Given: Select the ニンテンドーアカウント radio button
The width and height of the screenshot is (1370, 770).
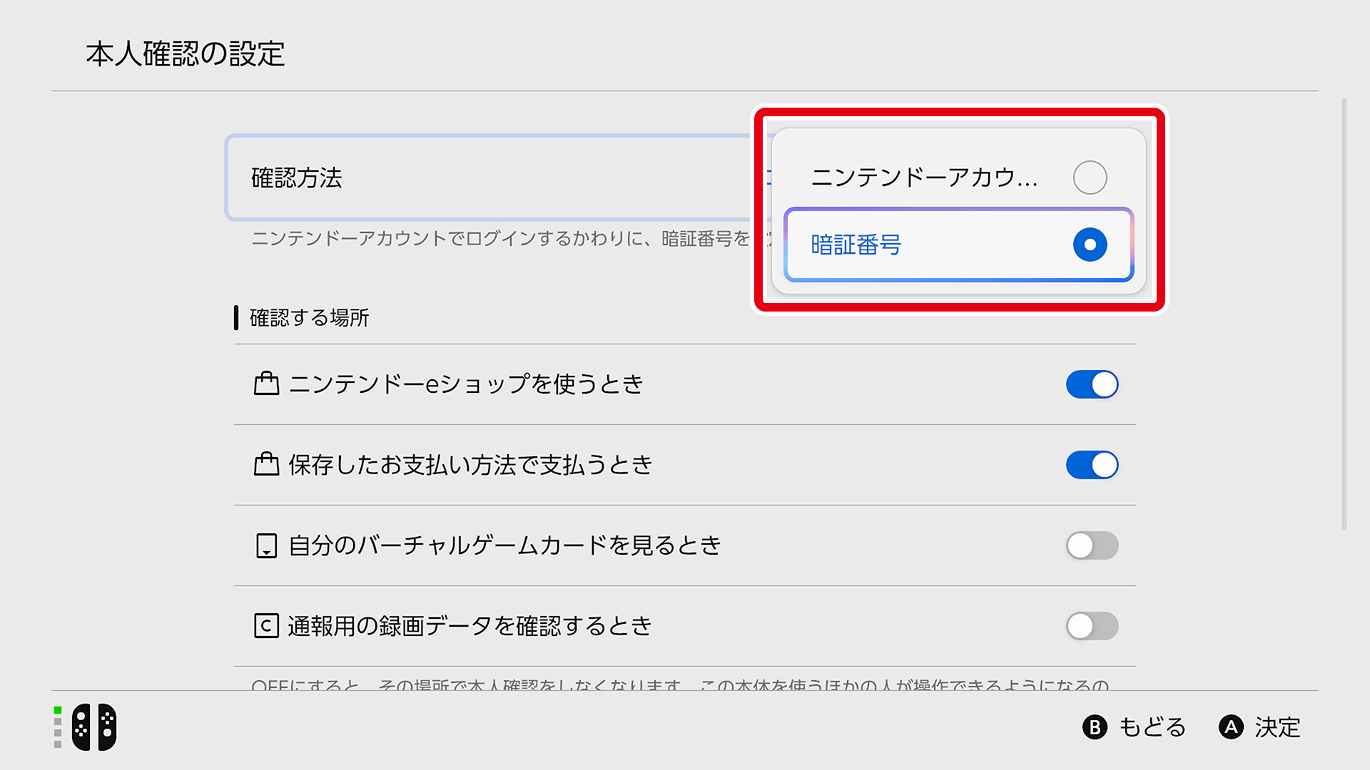Looking at the screenshot, I should click(x=1090, y=178).
